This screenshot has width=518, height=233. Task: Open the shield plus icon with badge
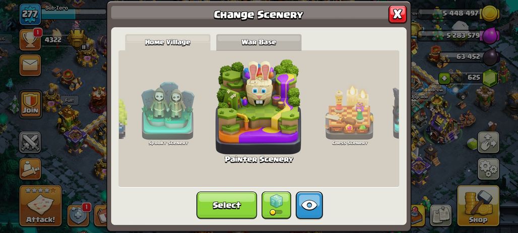(x=78, y=215)
